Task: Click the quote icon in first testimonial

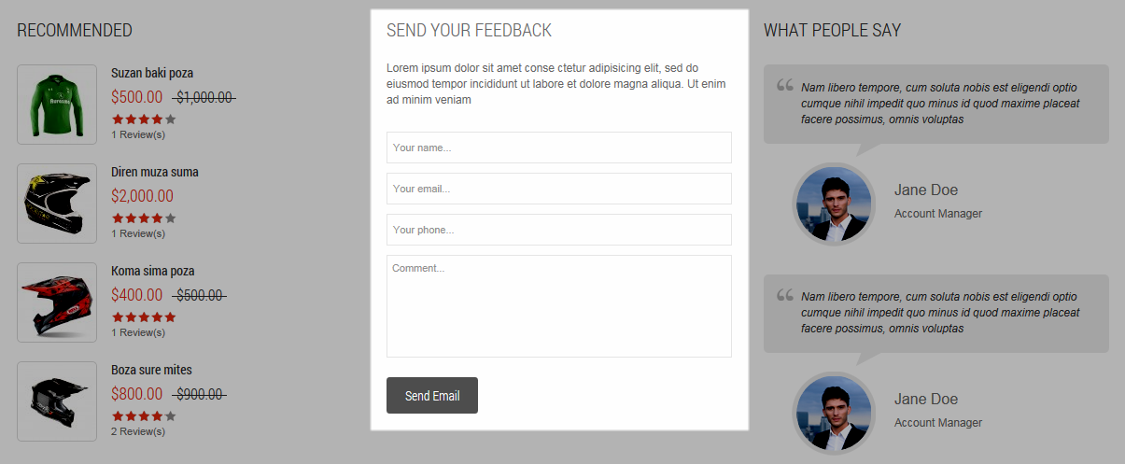Action: point(784,85)
